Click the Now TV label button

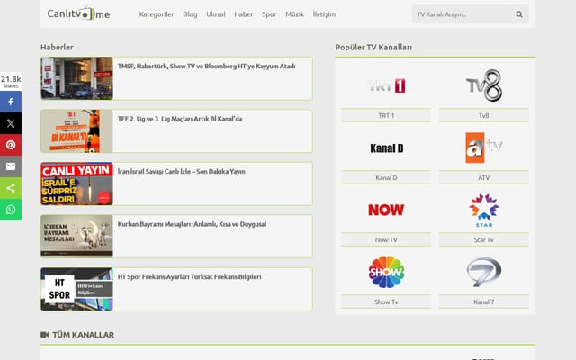click(386, 239)
